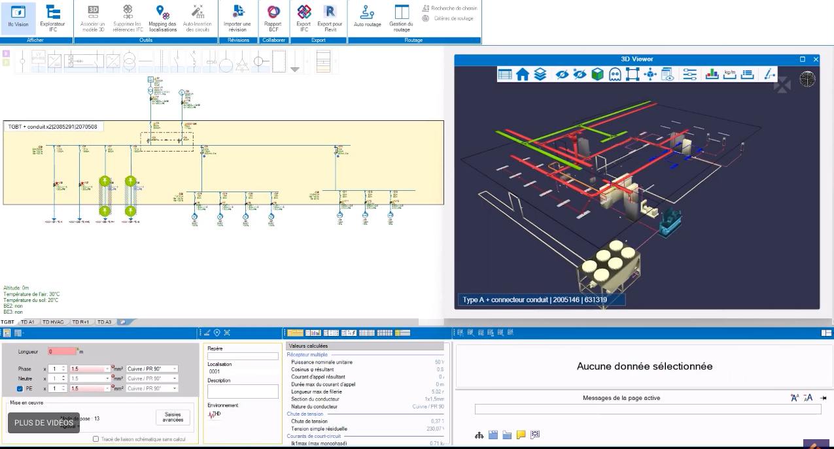
Task: Click the Longueur input field
Action: click(x=62, y=352)
